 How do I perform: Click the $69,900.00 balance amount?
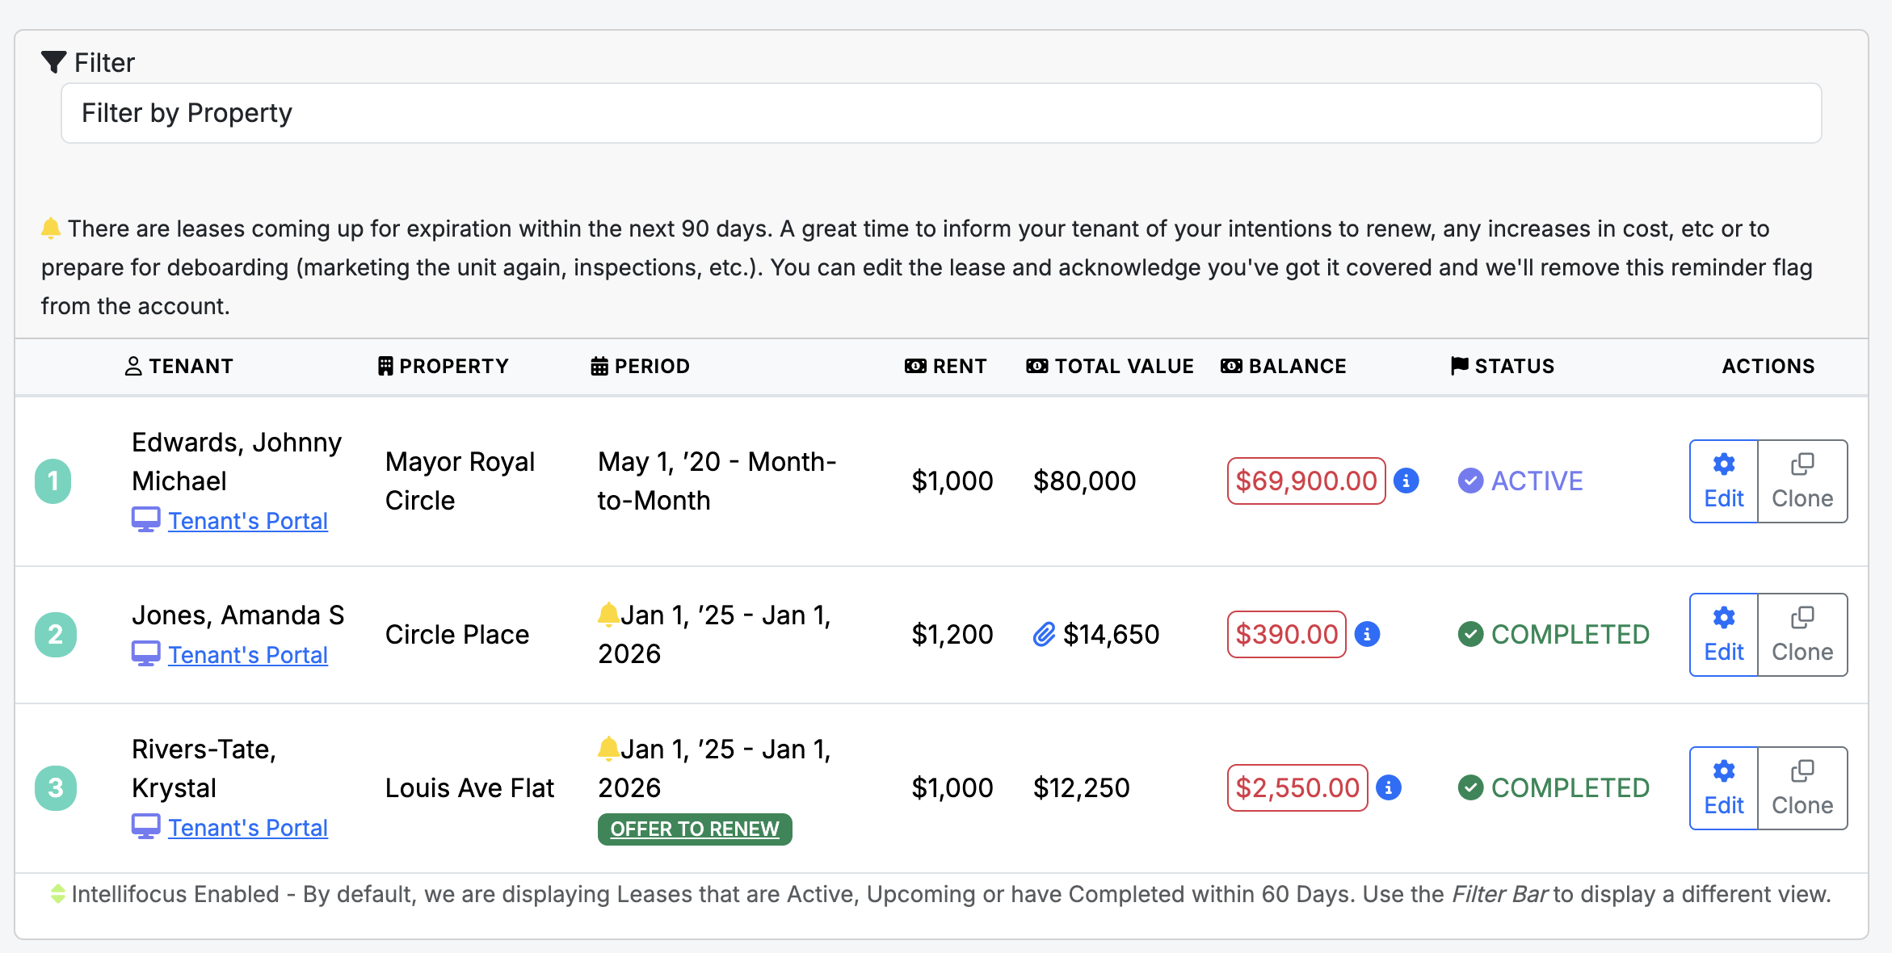[x=1305, y=481]
